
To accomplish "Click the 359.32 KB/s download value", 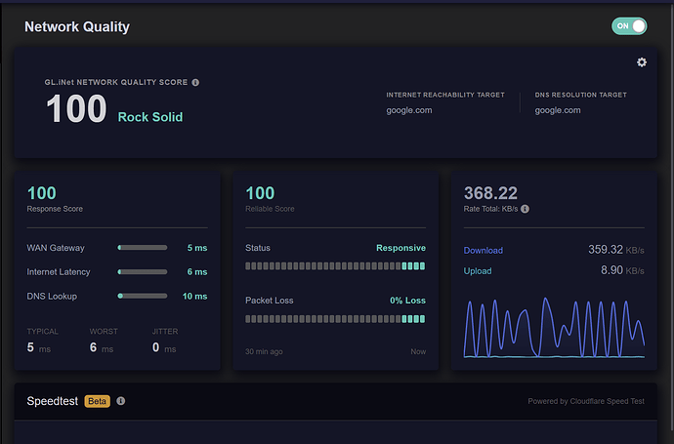I will tap(616, 250).
